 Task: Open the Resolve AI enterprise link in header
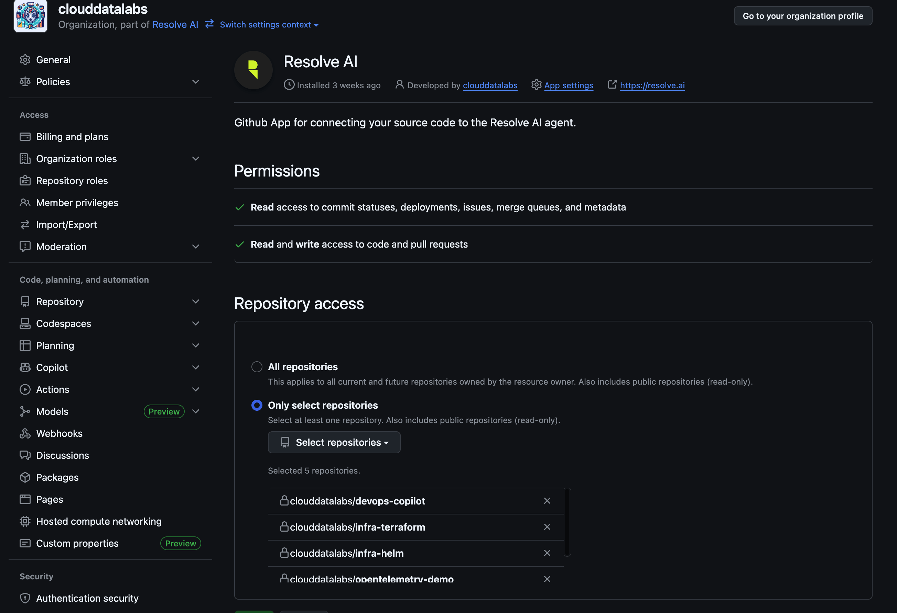[x=175, y=24]
